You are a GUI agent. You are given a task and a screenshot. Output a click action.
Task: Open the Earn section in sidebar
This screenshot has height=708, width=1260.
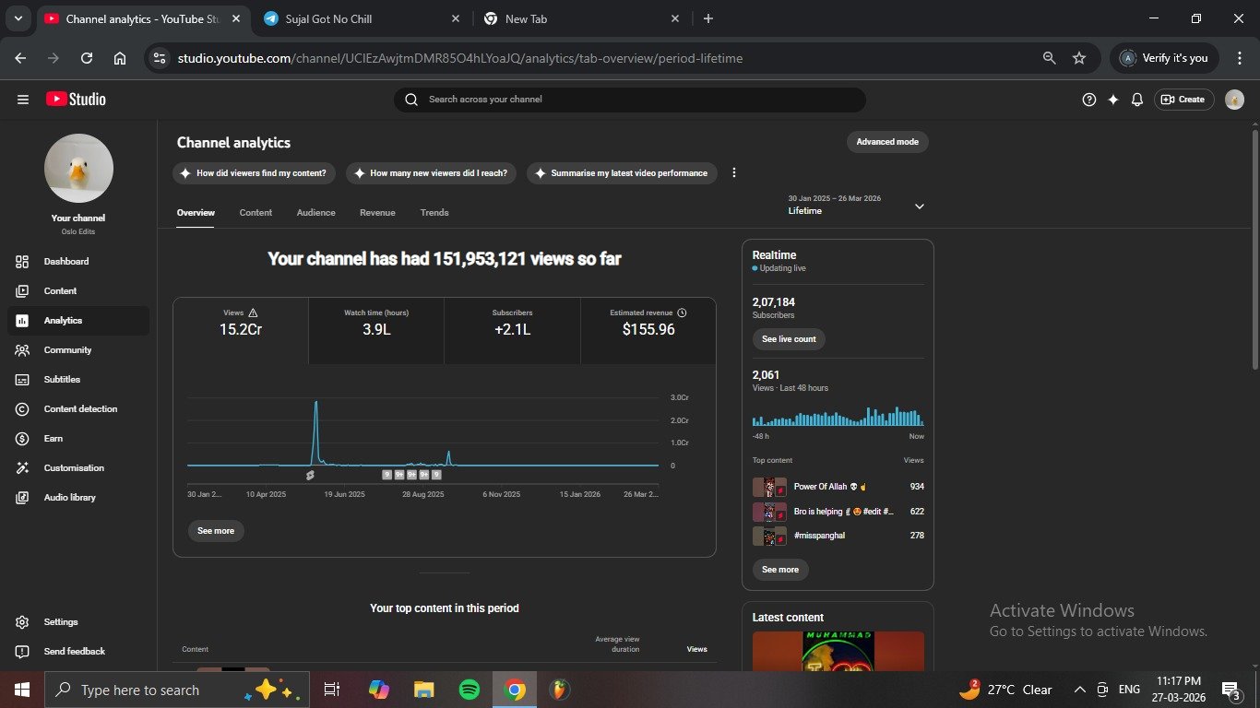(53, 439)
